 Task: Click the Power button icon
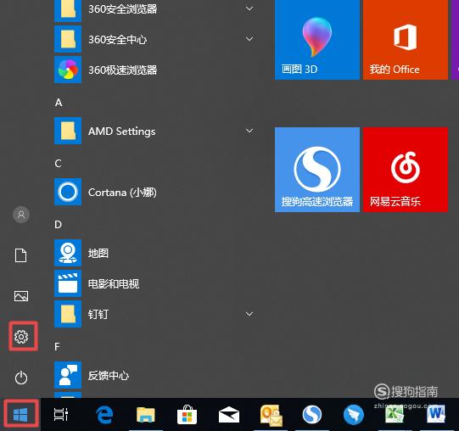(x=21, y=378)
